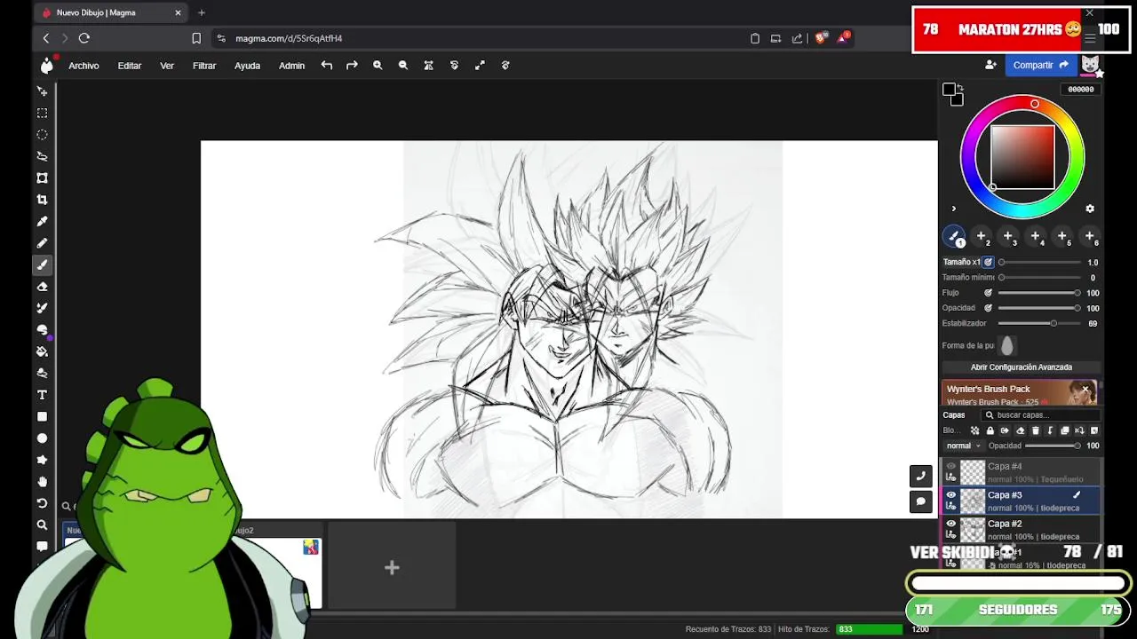Screen dimensions: 1137x639
Task: Delete the selected layer with trash icon
Action: [1035, 430]
